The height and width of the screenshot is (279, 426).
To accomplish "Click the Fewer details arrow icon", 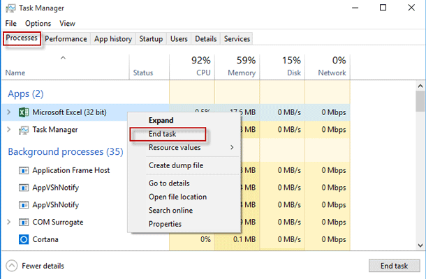I will click(x=12, y=266).
